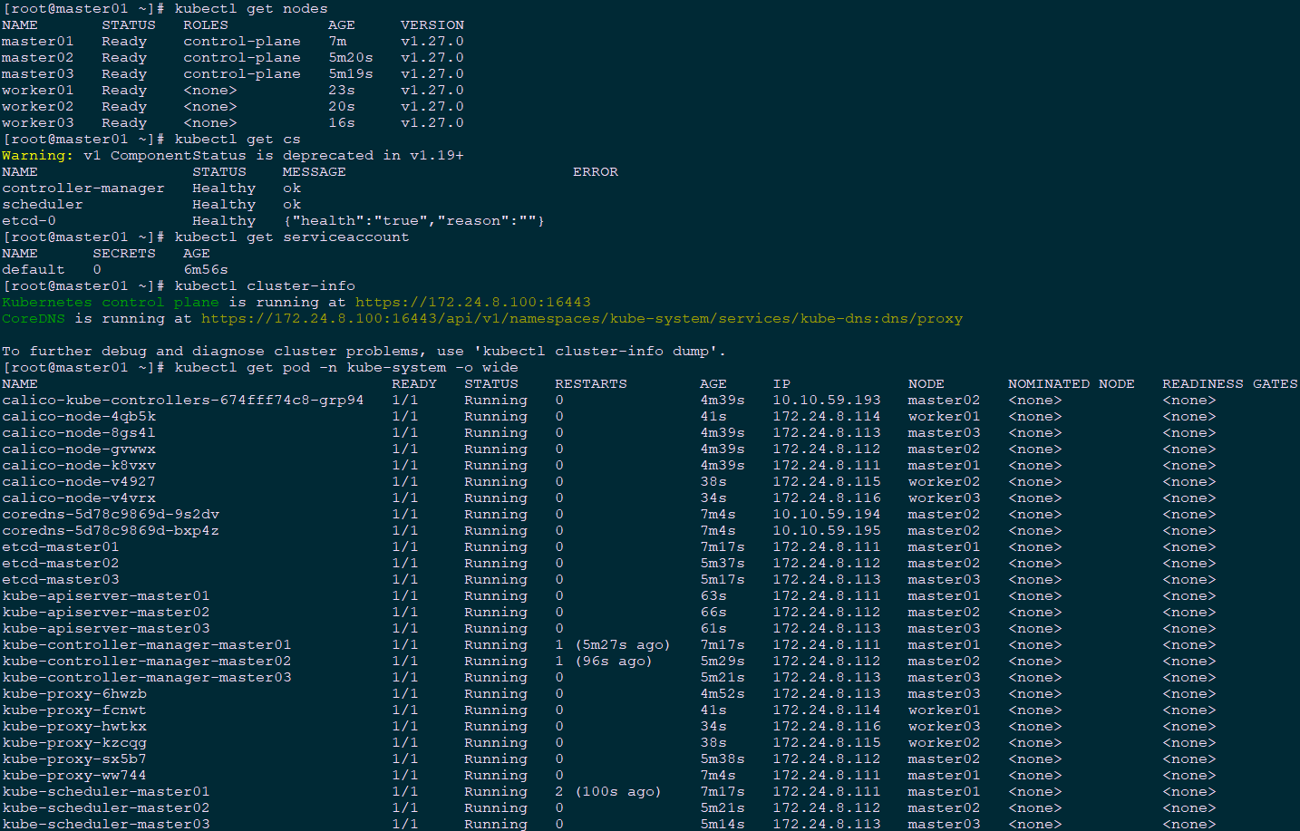The image size is (1300, 831).
Task: Click the Kubernetes control plane URL
Action: (472, 303)
